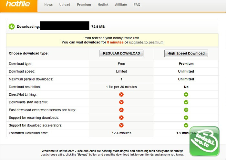
Task: Click green check for Fast download when busy
Action: (186, 110)
